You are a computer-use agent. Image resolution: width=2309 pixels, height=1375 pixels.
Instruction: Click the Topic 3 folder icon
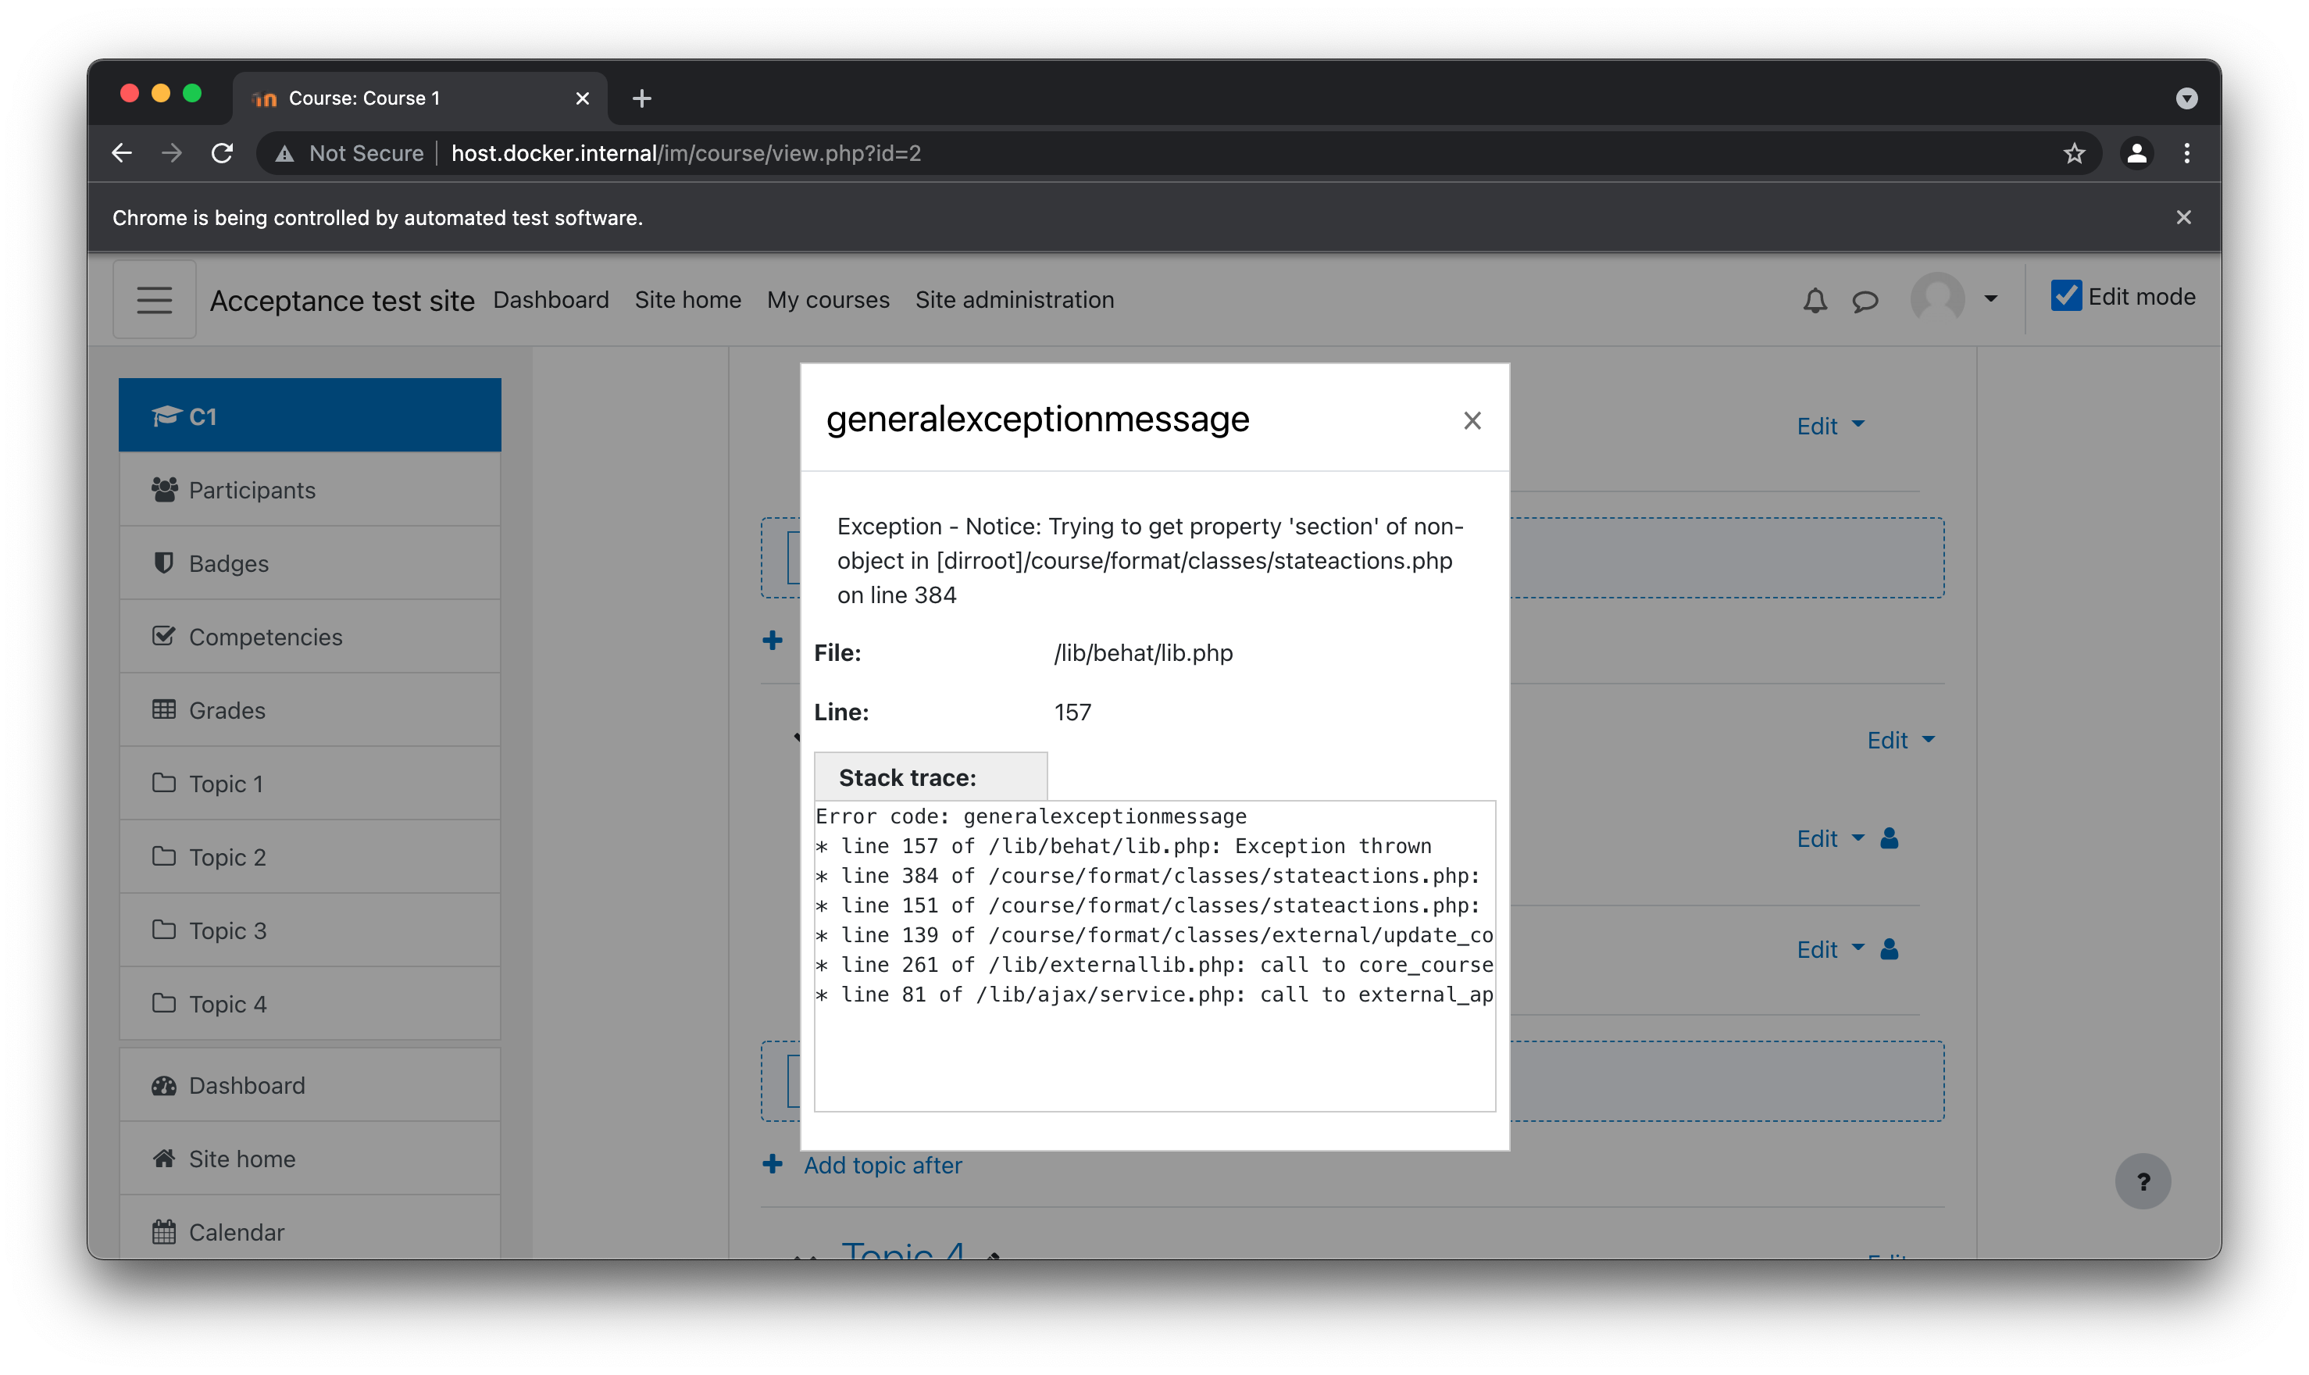(x=164, y=930)
